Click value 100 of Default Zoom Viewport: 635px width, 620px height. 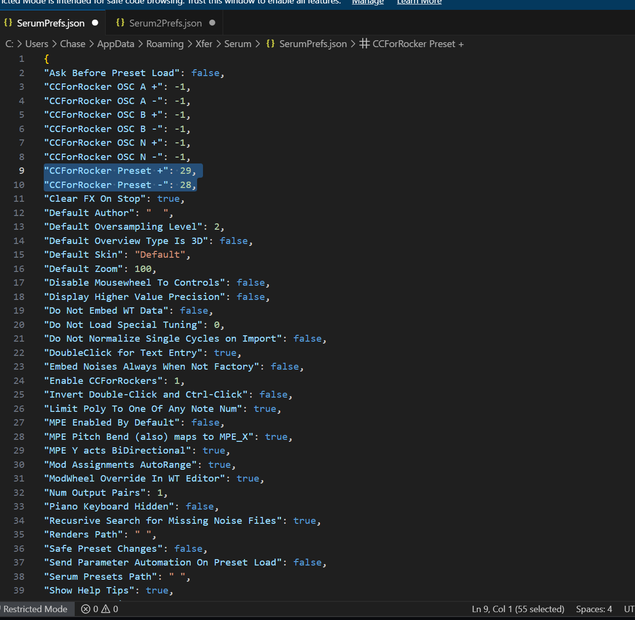pos(143,269)
